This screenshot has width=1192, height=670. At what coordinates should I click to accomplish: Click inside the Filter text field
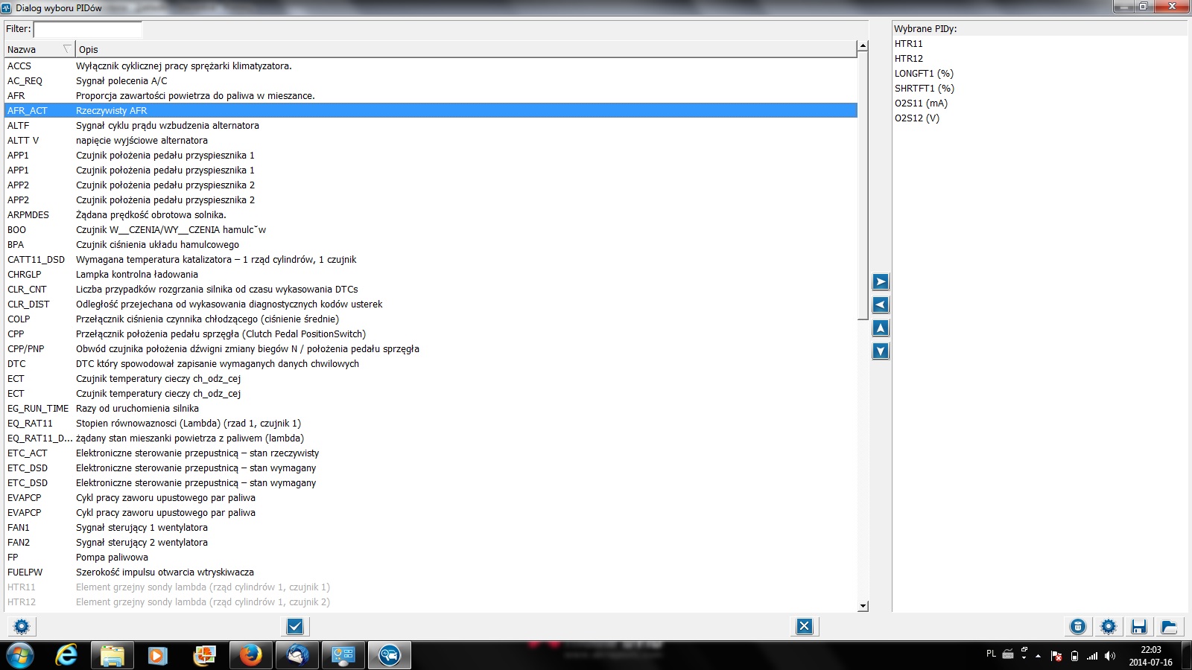87,29
